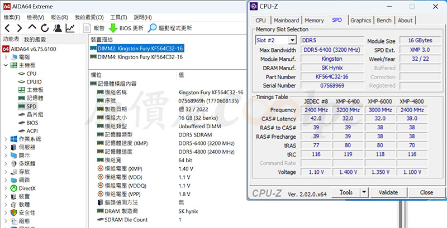Open Tools dropdown arrow in CPU-Z

pos(364,192)
